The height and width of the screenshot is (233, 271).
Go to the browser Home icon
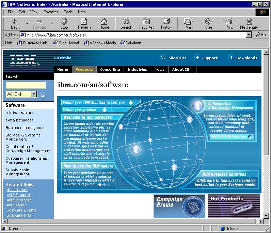tap(104, 21)
